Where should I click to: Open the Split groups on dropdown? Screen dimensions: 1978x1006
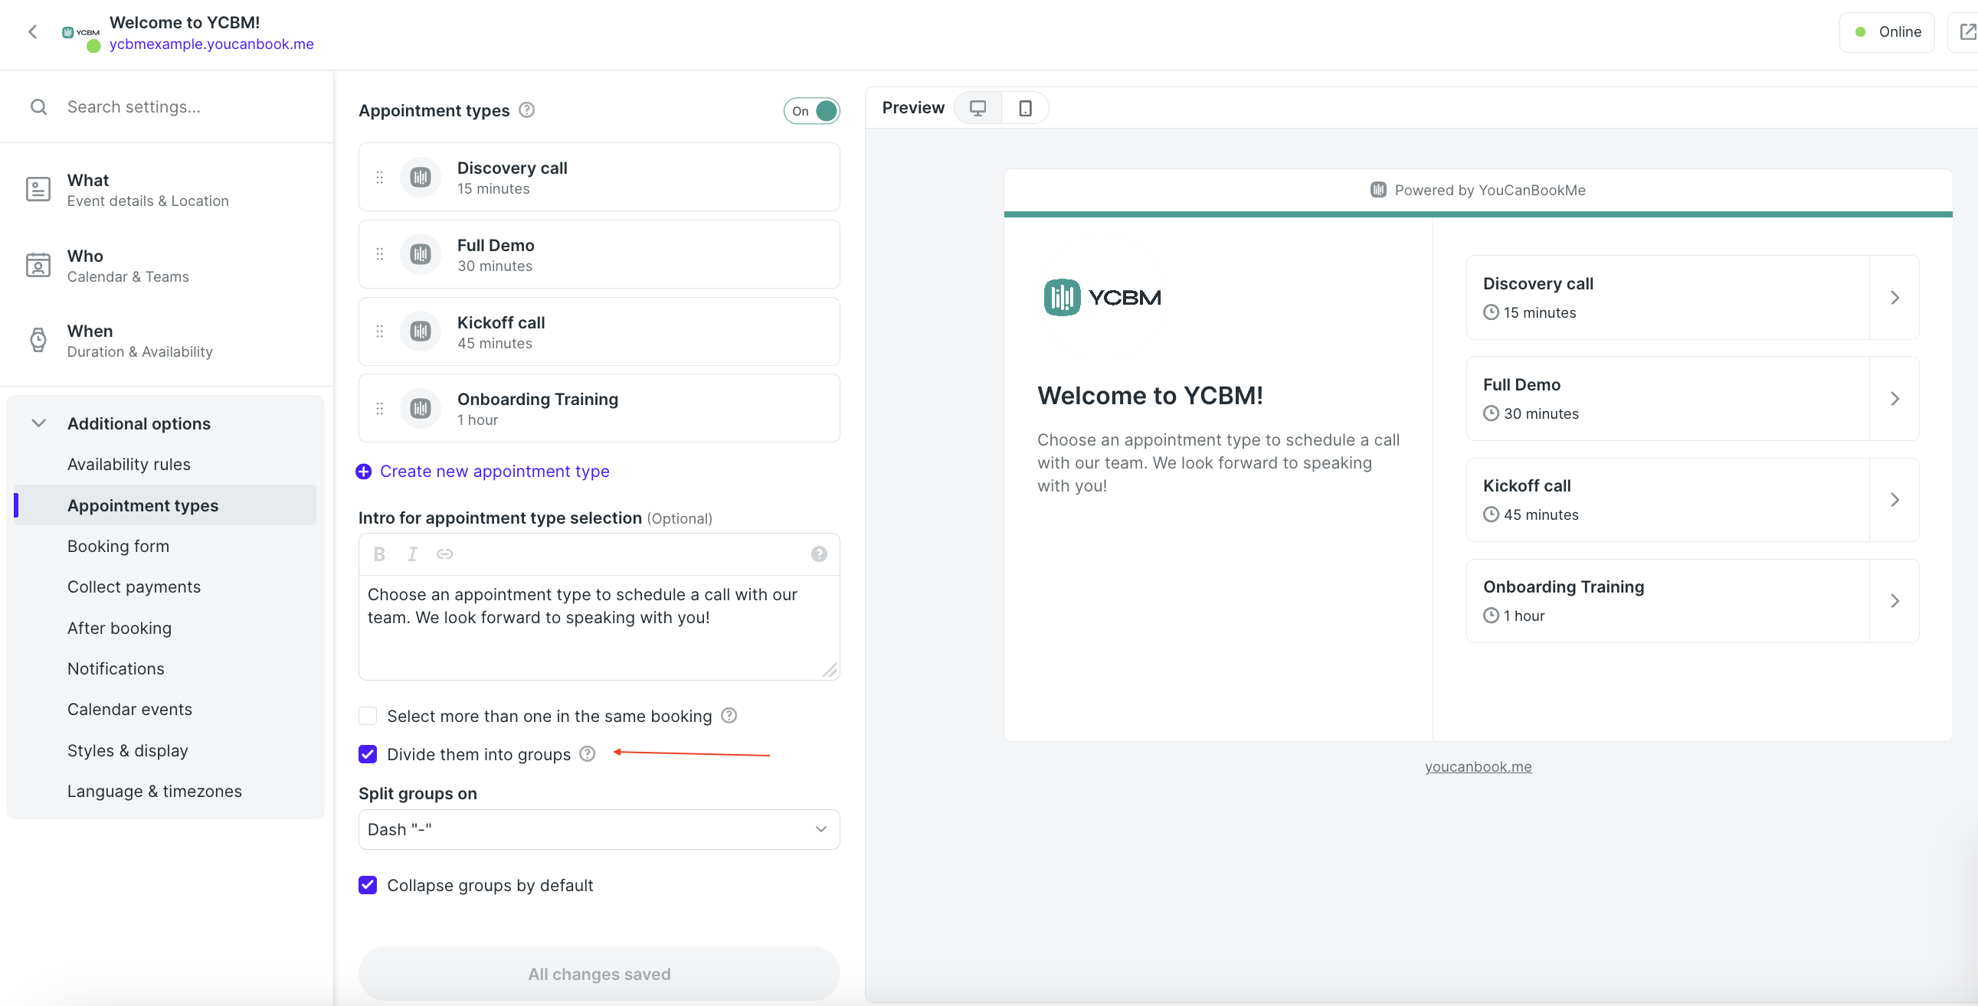coord(599,829)
